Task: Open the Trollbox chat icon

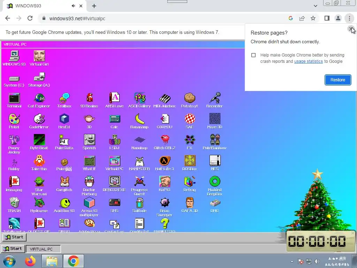Action: [64, 100]
